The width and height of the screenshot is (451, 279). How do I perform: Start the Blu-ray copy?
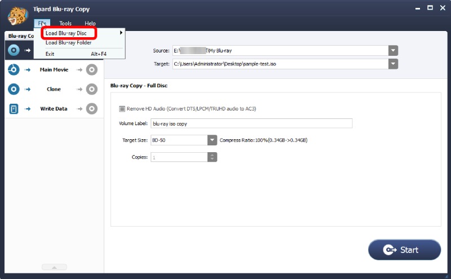(x=404, y=250)
